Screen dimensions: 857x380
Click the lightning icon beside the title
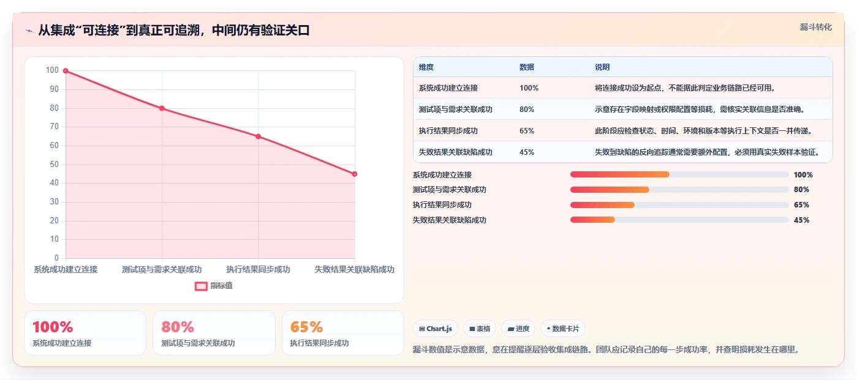pyautogui.click(x=29, y=31)
